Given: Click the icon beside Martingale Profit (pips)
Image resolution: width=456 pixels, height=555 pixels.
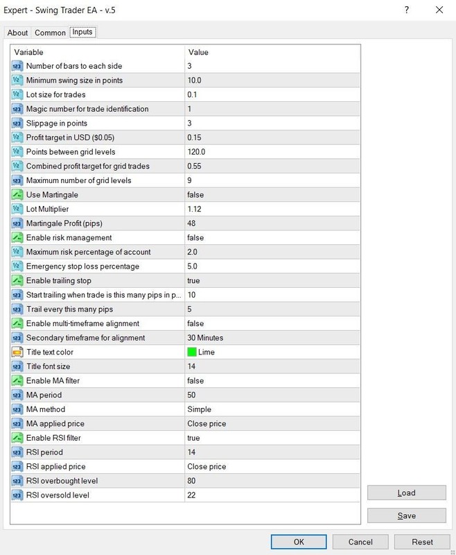Looking at the screenshot, I should (17, 223).
